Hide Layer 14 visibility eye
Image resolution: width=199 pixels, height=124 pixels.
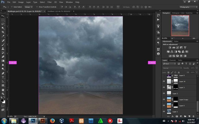[164, 81]
